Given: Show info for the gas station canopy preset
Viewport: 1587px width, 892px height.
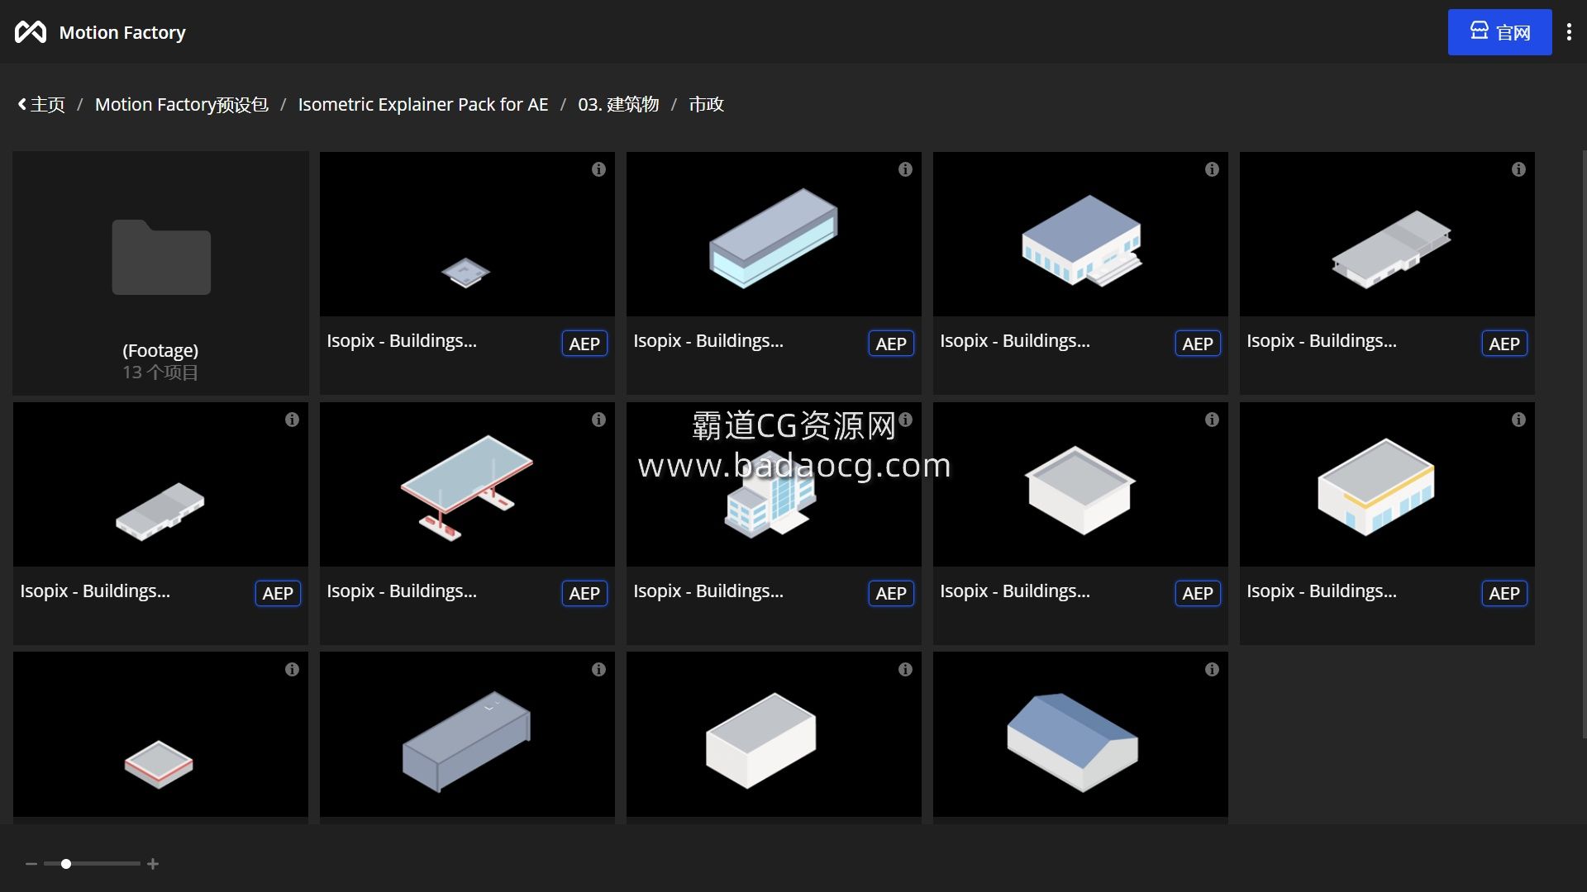Looking at the screenshot, I should tap(598, 420).
